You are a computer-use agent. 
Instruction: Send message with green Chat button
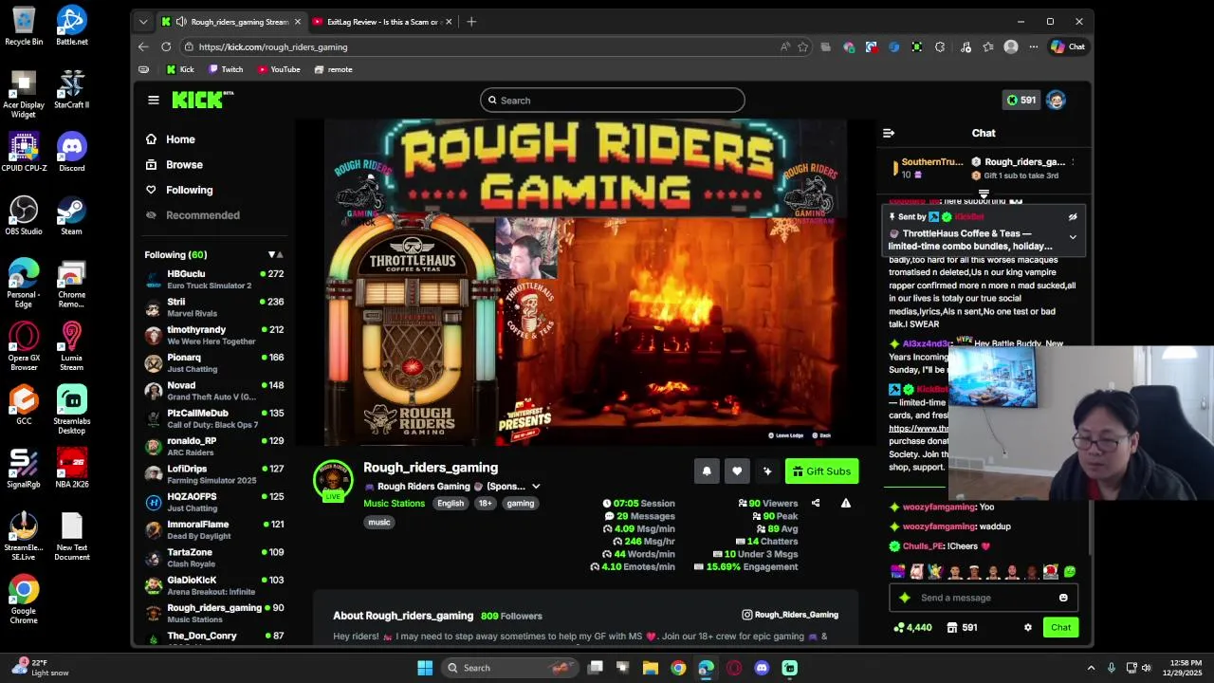pos(1060,627)
